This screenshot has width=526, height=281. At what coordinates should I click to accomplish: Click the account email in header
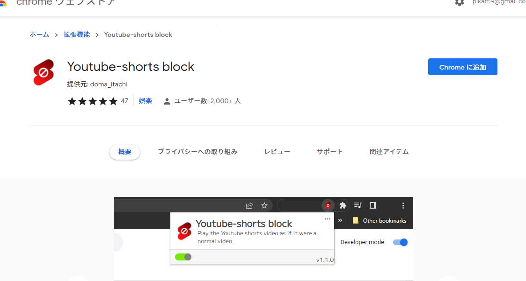(499, 2)
